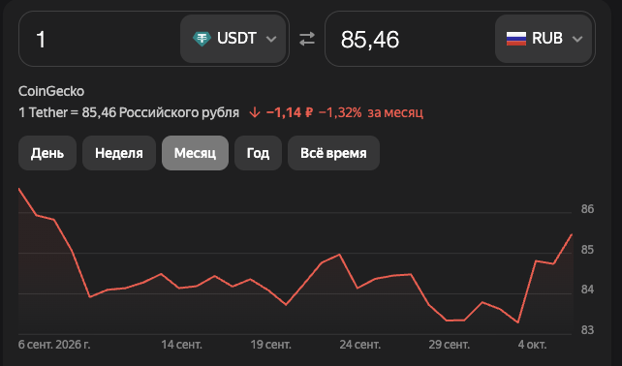This screenshot has width=622, height=366.
Task: Click the 83 price axis label
Action: pos(587,330)
